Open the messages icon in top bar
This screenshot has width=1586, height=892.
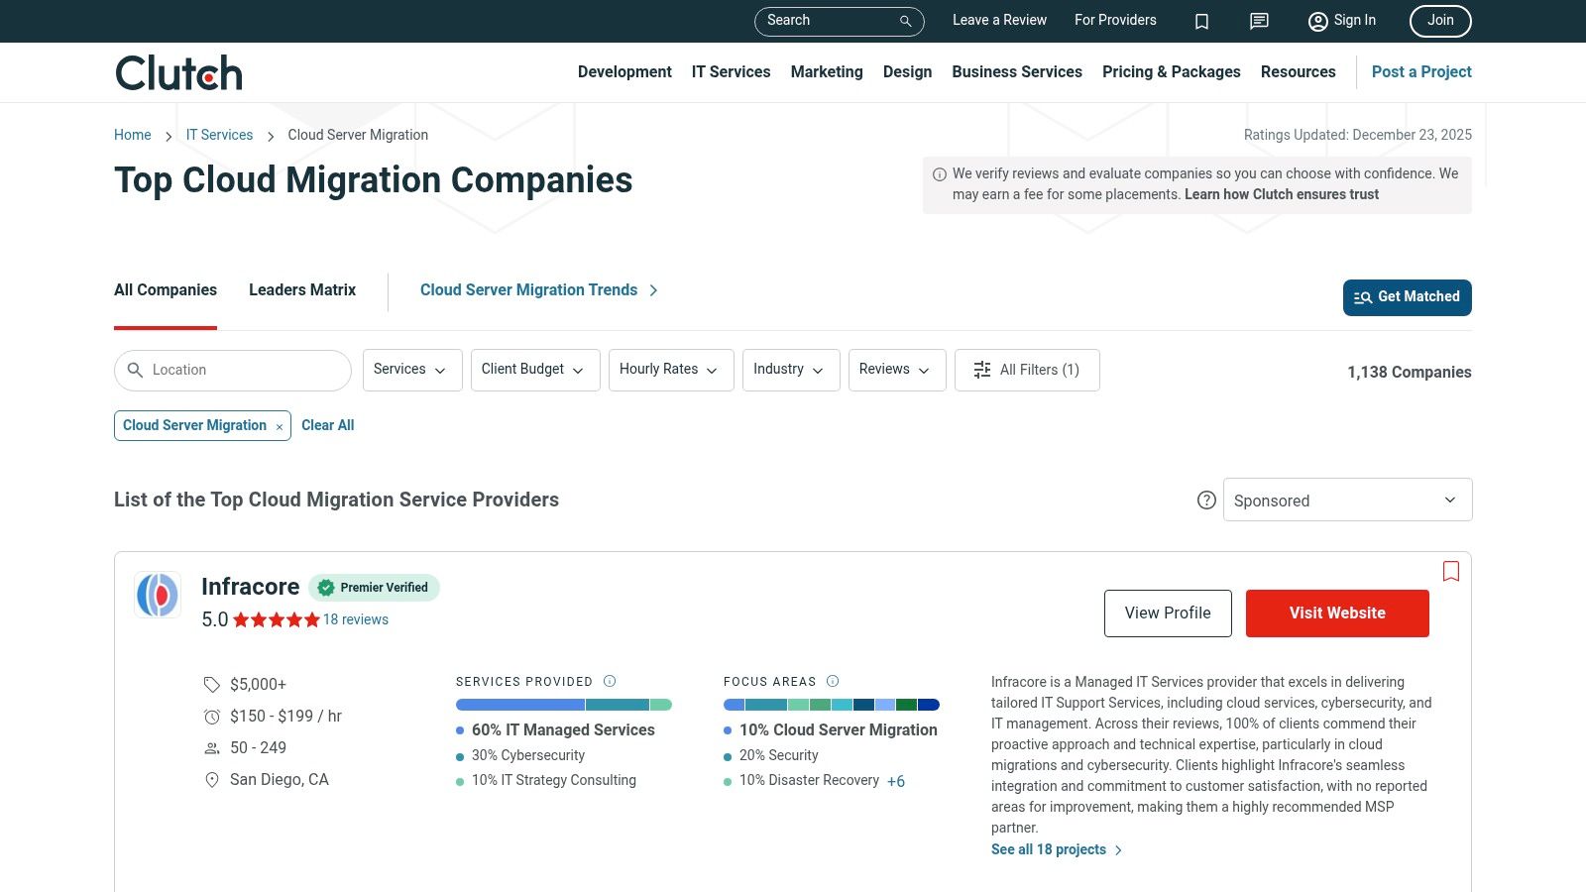(x=1258, y=21)
